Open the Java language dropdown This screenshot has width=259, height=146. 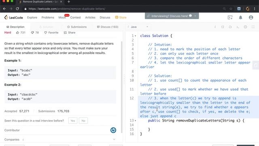pos(139,27)
